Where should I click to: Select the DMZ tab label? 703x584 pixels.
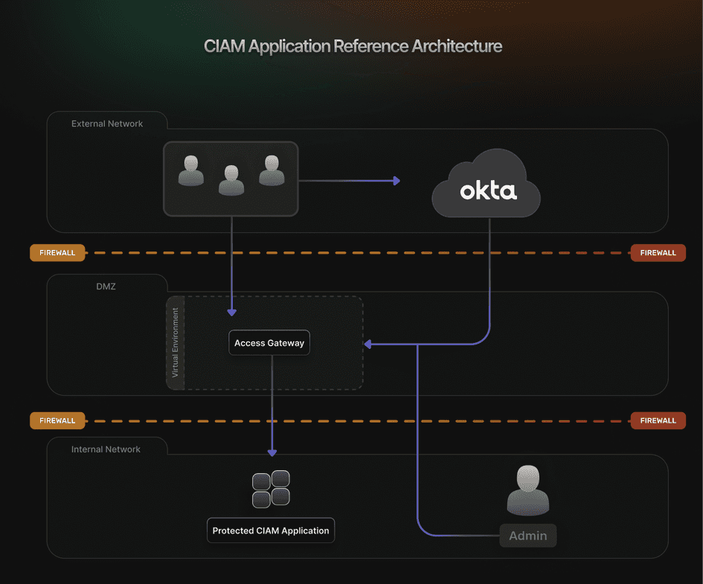point(106,286)
